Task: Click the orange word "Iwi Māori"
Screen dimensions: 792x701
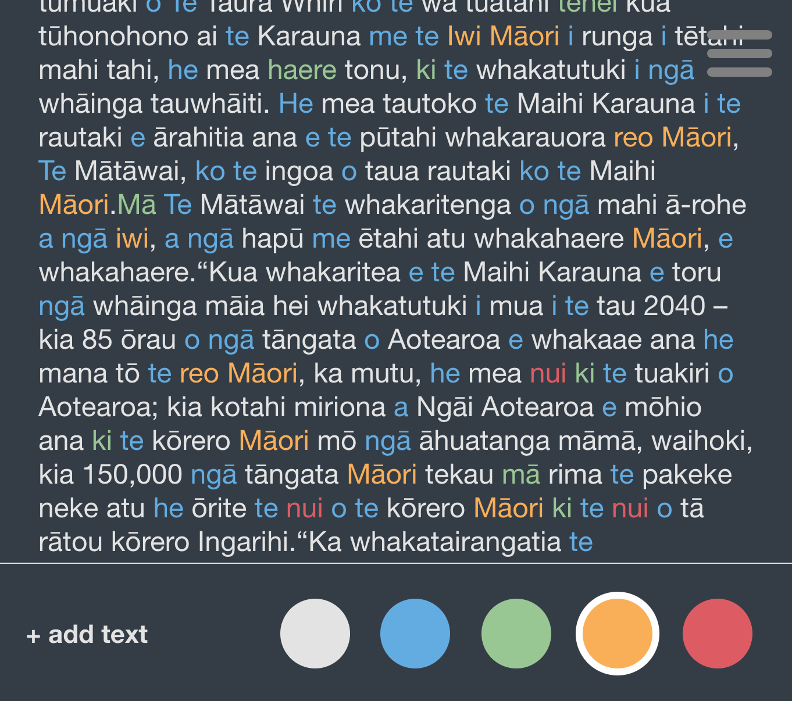Action: (503, 36)
